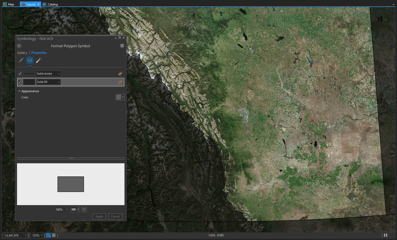Open the Symbology pane options arrow
Viewport: 397px width, 240px height.
pyautogui.click(x=116, y=38)
